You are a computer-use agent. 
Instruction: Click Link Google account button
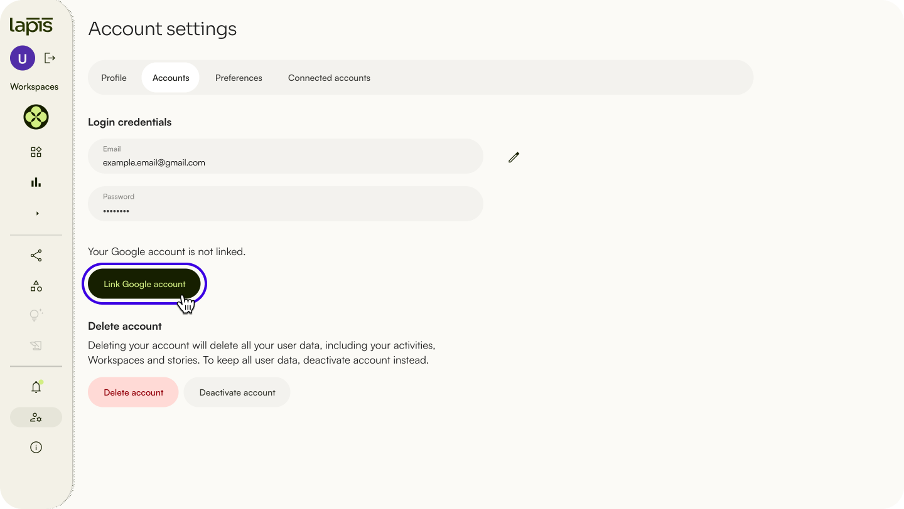[x=144, y=284]
